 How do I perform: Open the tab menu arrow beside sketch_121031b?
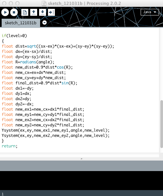(x=45, y=23)
